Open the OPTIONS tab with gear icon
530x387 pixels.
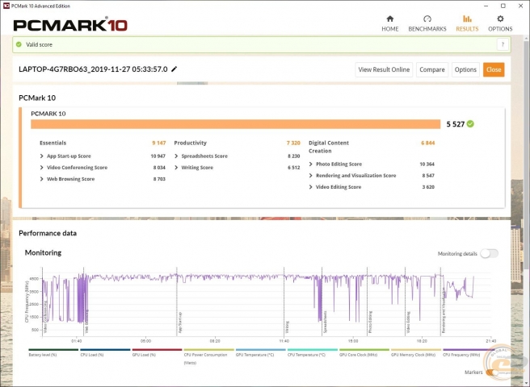[500, 23]
